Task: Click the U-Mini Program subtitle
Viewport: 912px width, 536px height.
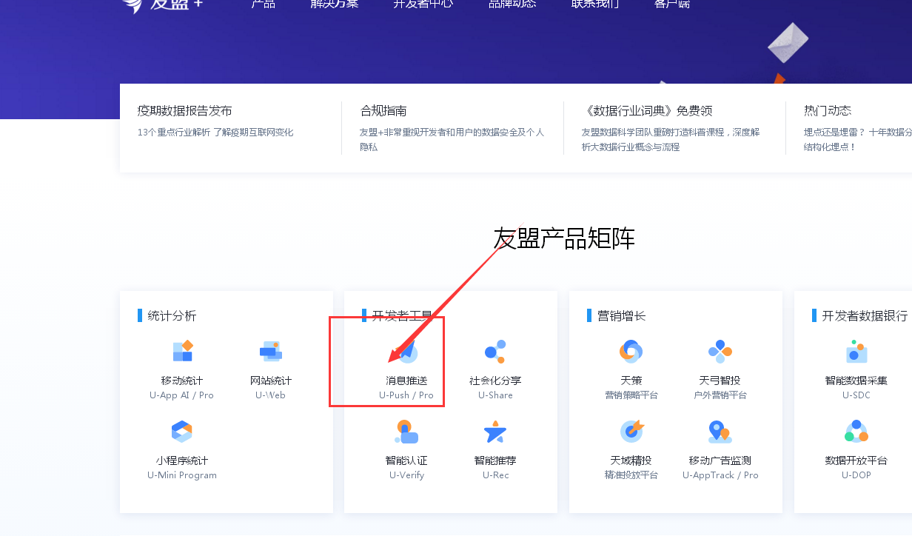Action: click(182, 475)
